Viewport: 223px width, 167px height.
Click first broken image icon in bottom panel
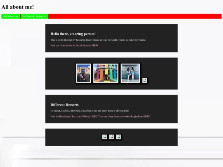pyautogui.click(x=104, y=137)
